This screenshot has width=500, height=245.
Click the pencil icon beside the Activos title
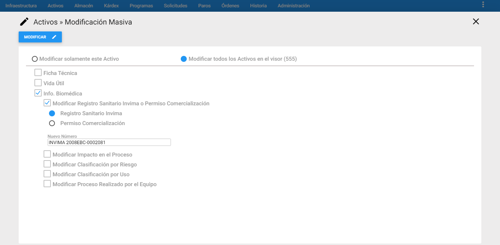tap(24, 22)
